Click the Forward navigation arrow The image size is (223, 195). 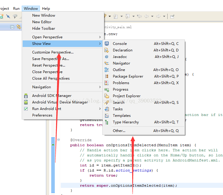coord(158,16)
